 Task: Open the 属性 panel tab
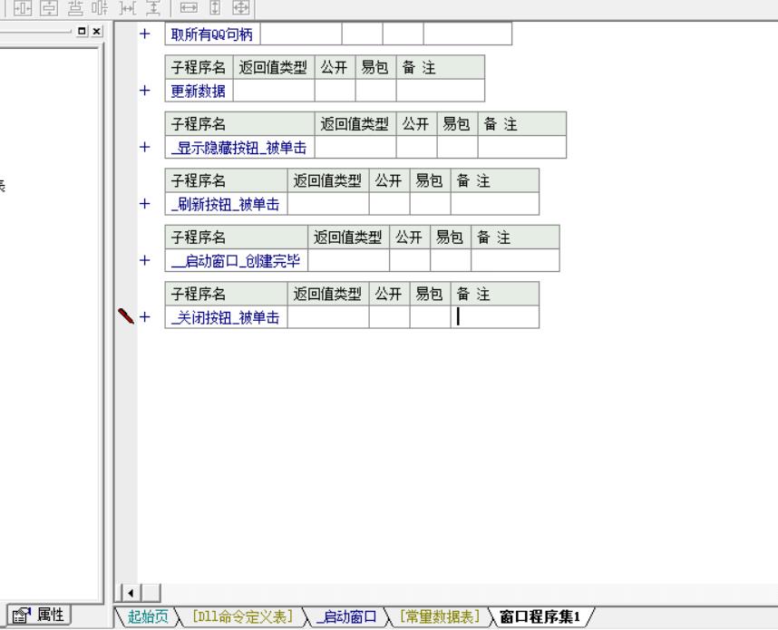[40, 615]
